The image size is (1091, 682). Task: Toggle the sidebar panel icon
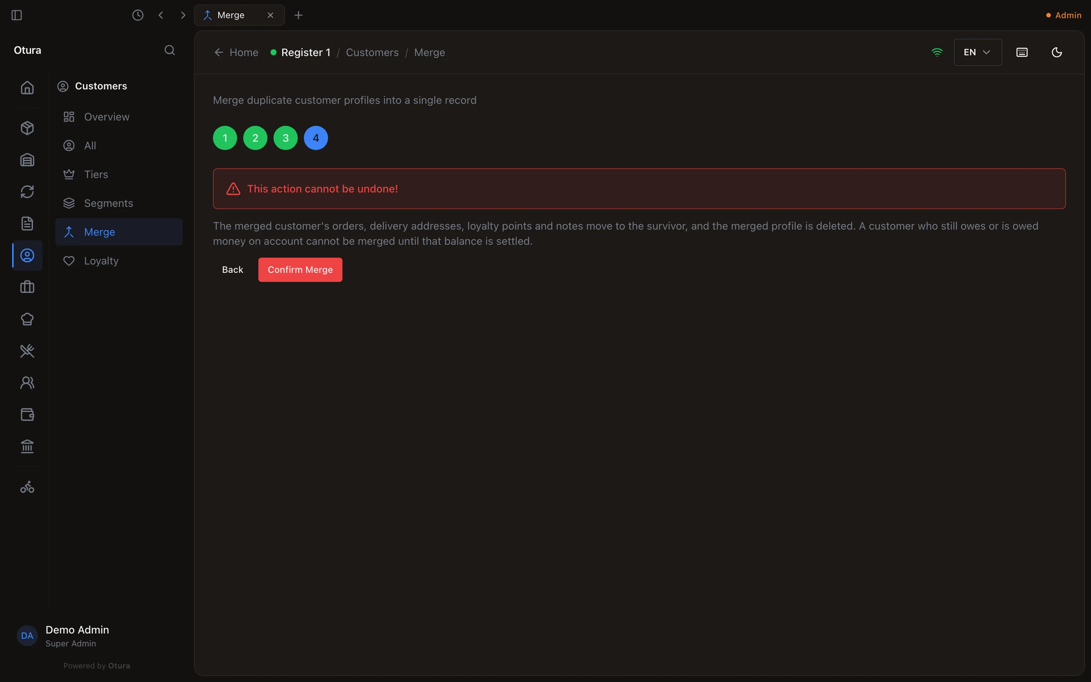(x=17, y=15)
